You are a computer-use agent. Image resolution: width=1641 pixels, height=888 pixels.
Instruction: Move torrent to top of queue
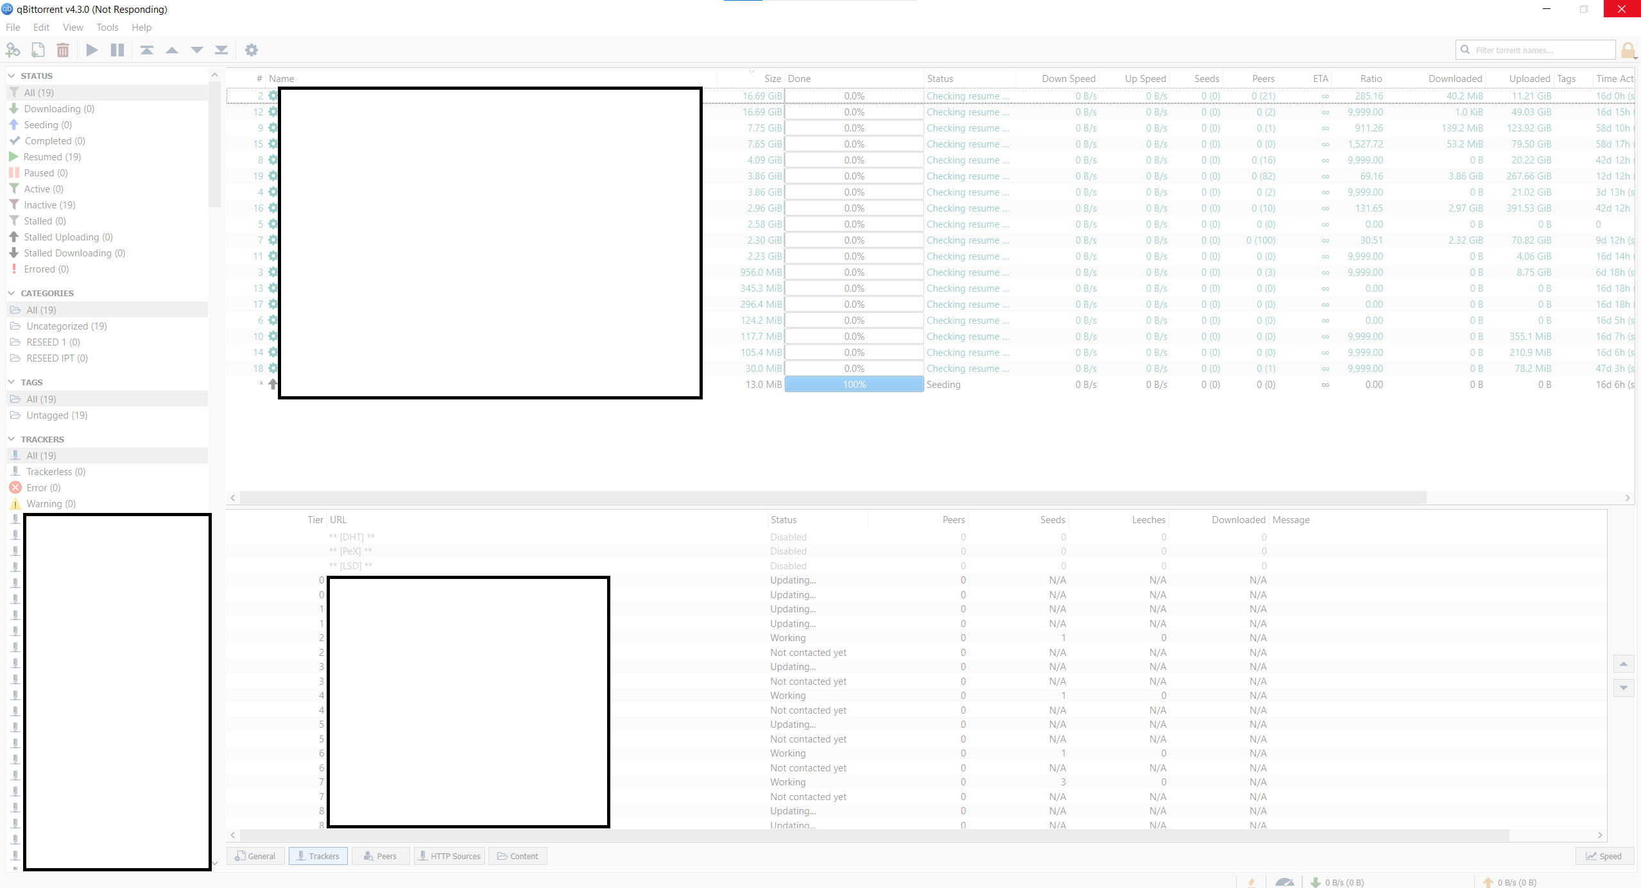tap(146, 49)
